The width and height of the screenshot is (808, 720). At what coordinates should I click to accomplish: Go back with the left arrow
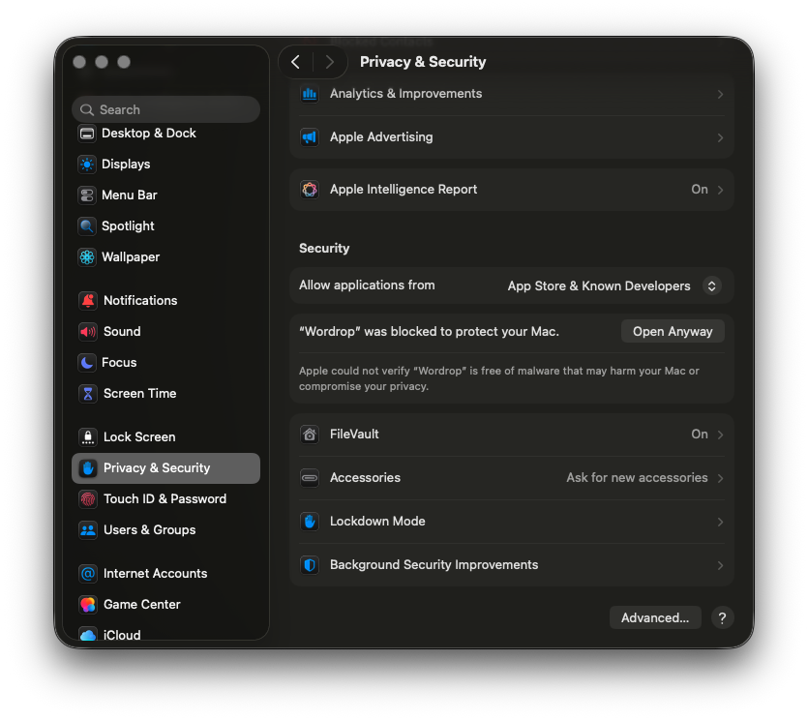coord(296,62)
